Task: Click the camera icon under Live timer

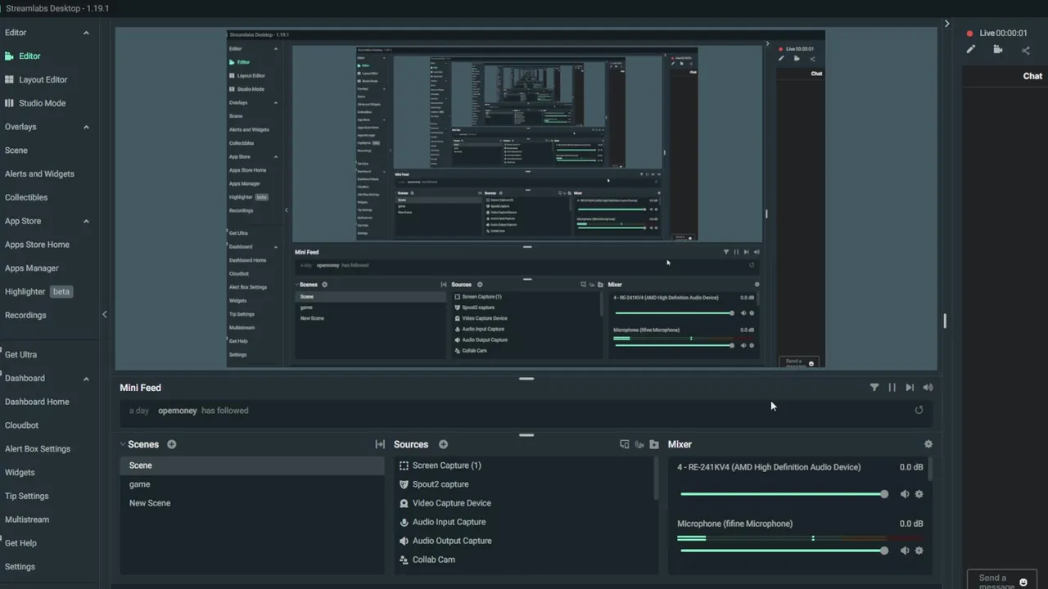Action: pos(997,50)
